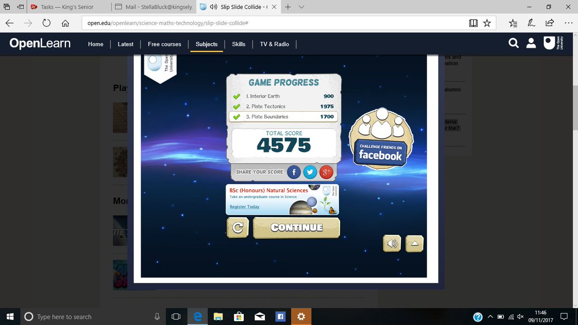This screenshot has width=578, height=325.
Task: Open File Explorer from the taskbar
Action: (x=218, y=316)
